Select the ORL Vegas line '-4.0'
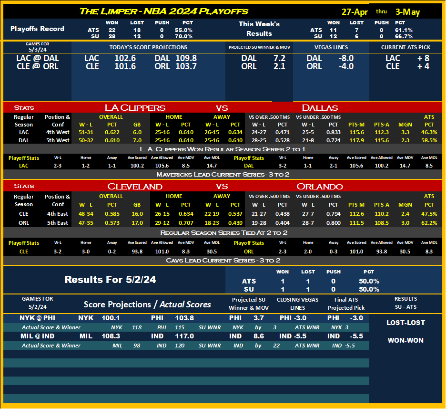This screenshot has height=409, width=446. click(x=346, y=66)
